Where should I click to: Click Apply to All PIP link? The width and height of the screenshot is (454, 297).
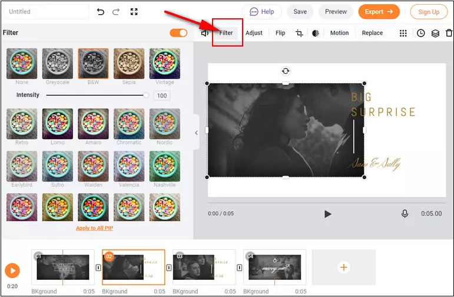tap(94, 228)
